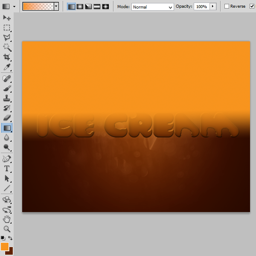Select the Pen tool
256x256 pixels.
point(7,159)
